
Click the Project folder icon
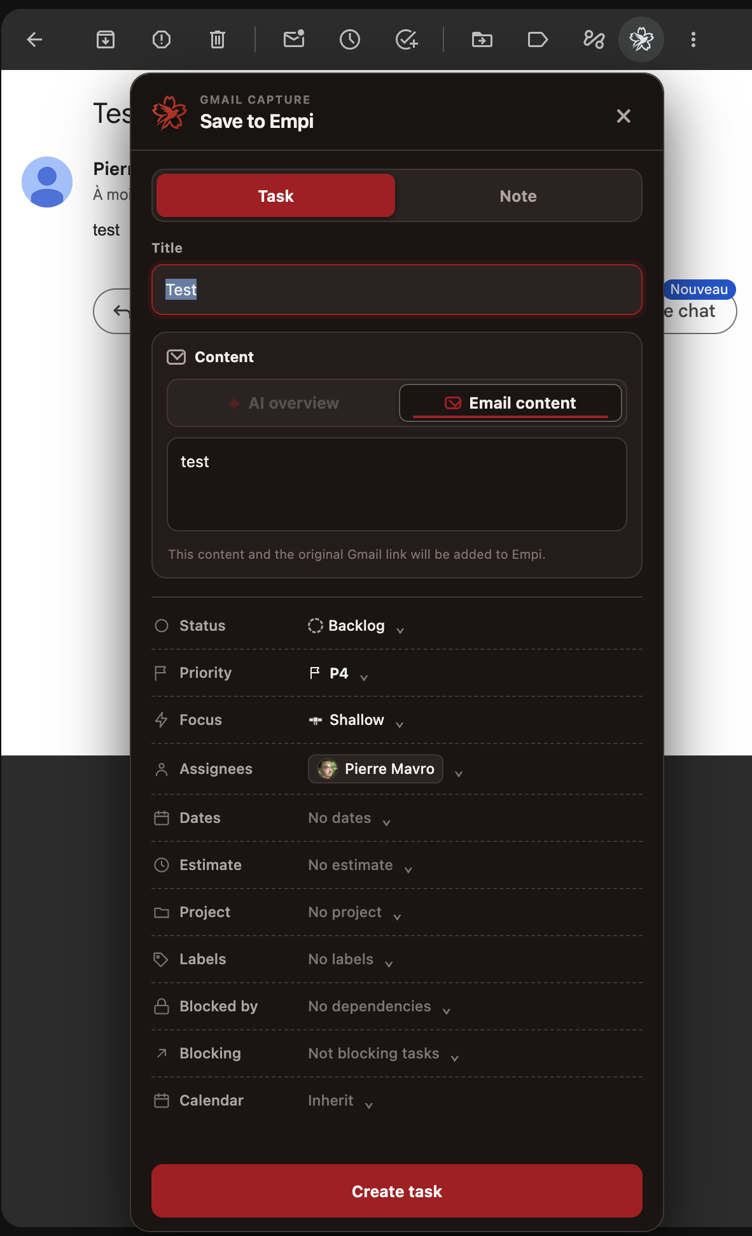pyautogui.click(x=162, y=913)
